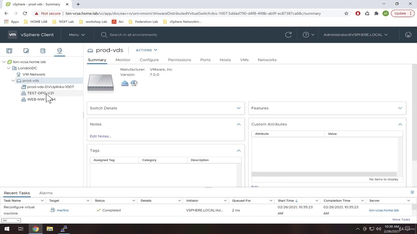Select lon-vcsa.home.lab root node

pos(29,62)
